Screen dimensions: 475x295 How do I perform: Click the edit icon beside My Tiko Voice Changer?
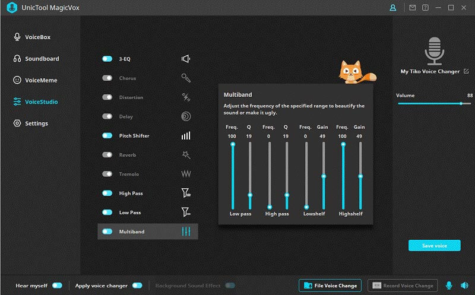click(466, 71)
